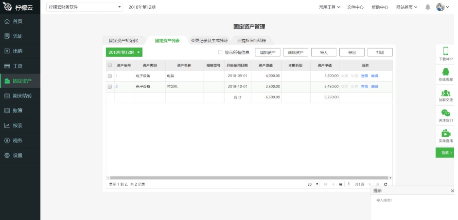Screen dimensions: 458x220
Task: Click the notification bell icon
Action: coord(427,7)
